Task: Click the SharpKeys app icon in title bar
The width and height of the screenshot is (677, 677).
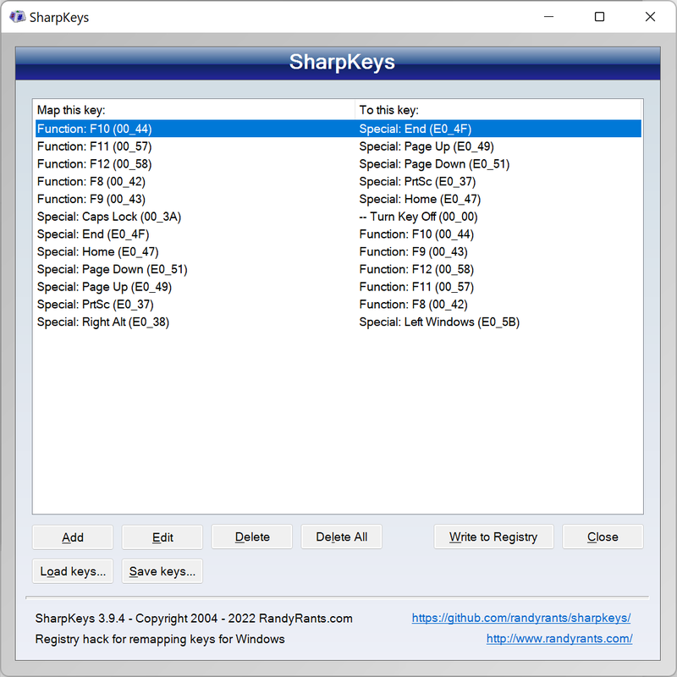Action: (17, 17)
